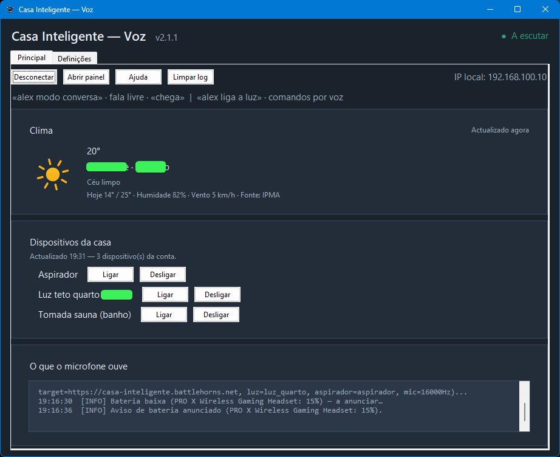Click the version label 'v2.1.1'
This screenshot has height=457, width=560.
coord(166,38)
